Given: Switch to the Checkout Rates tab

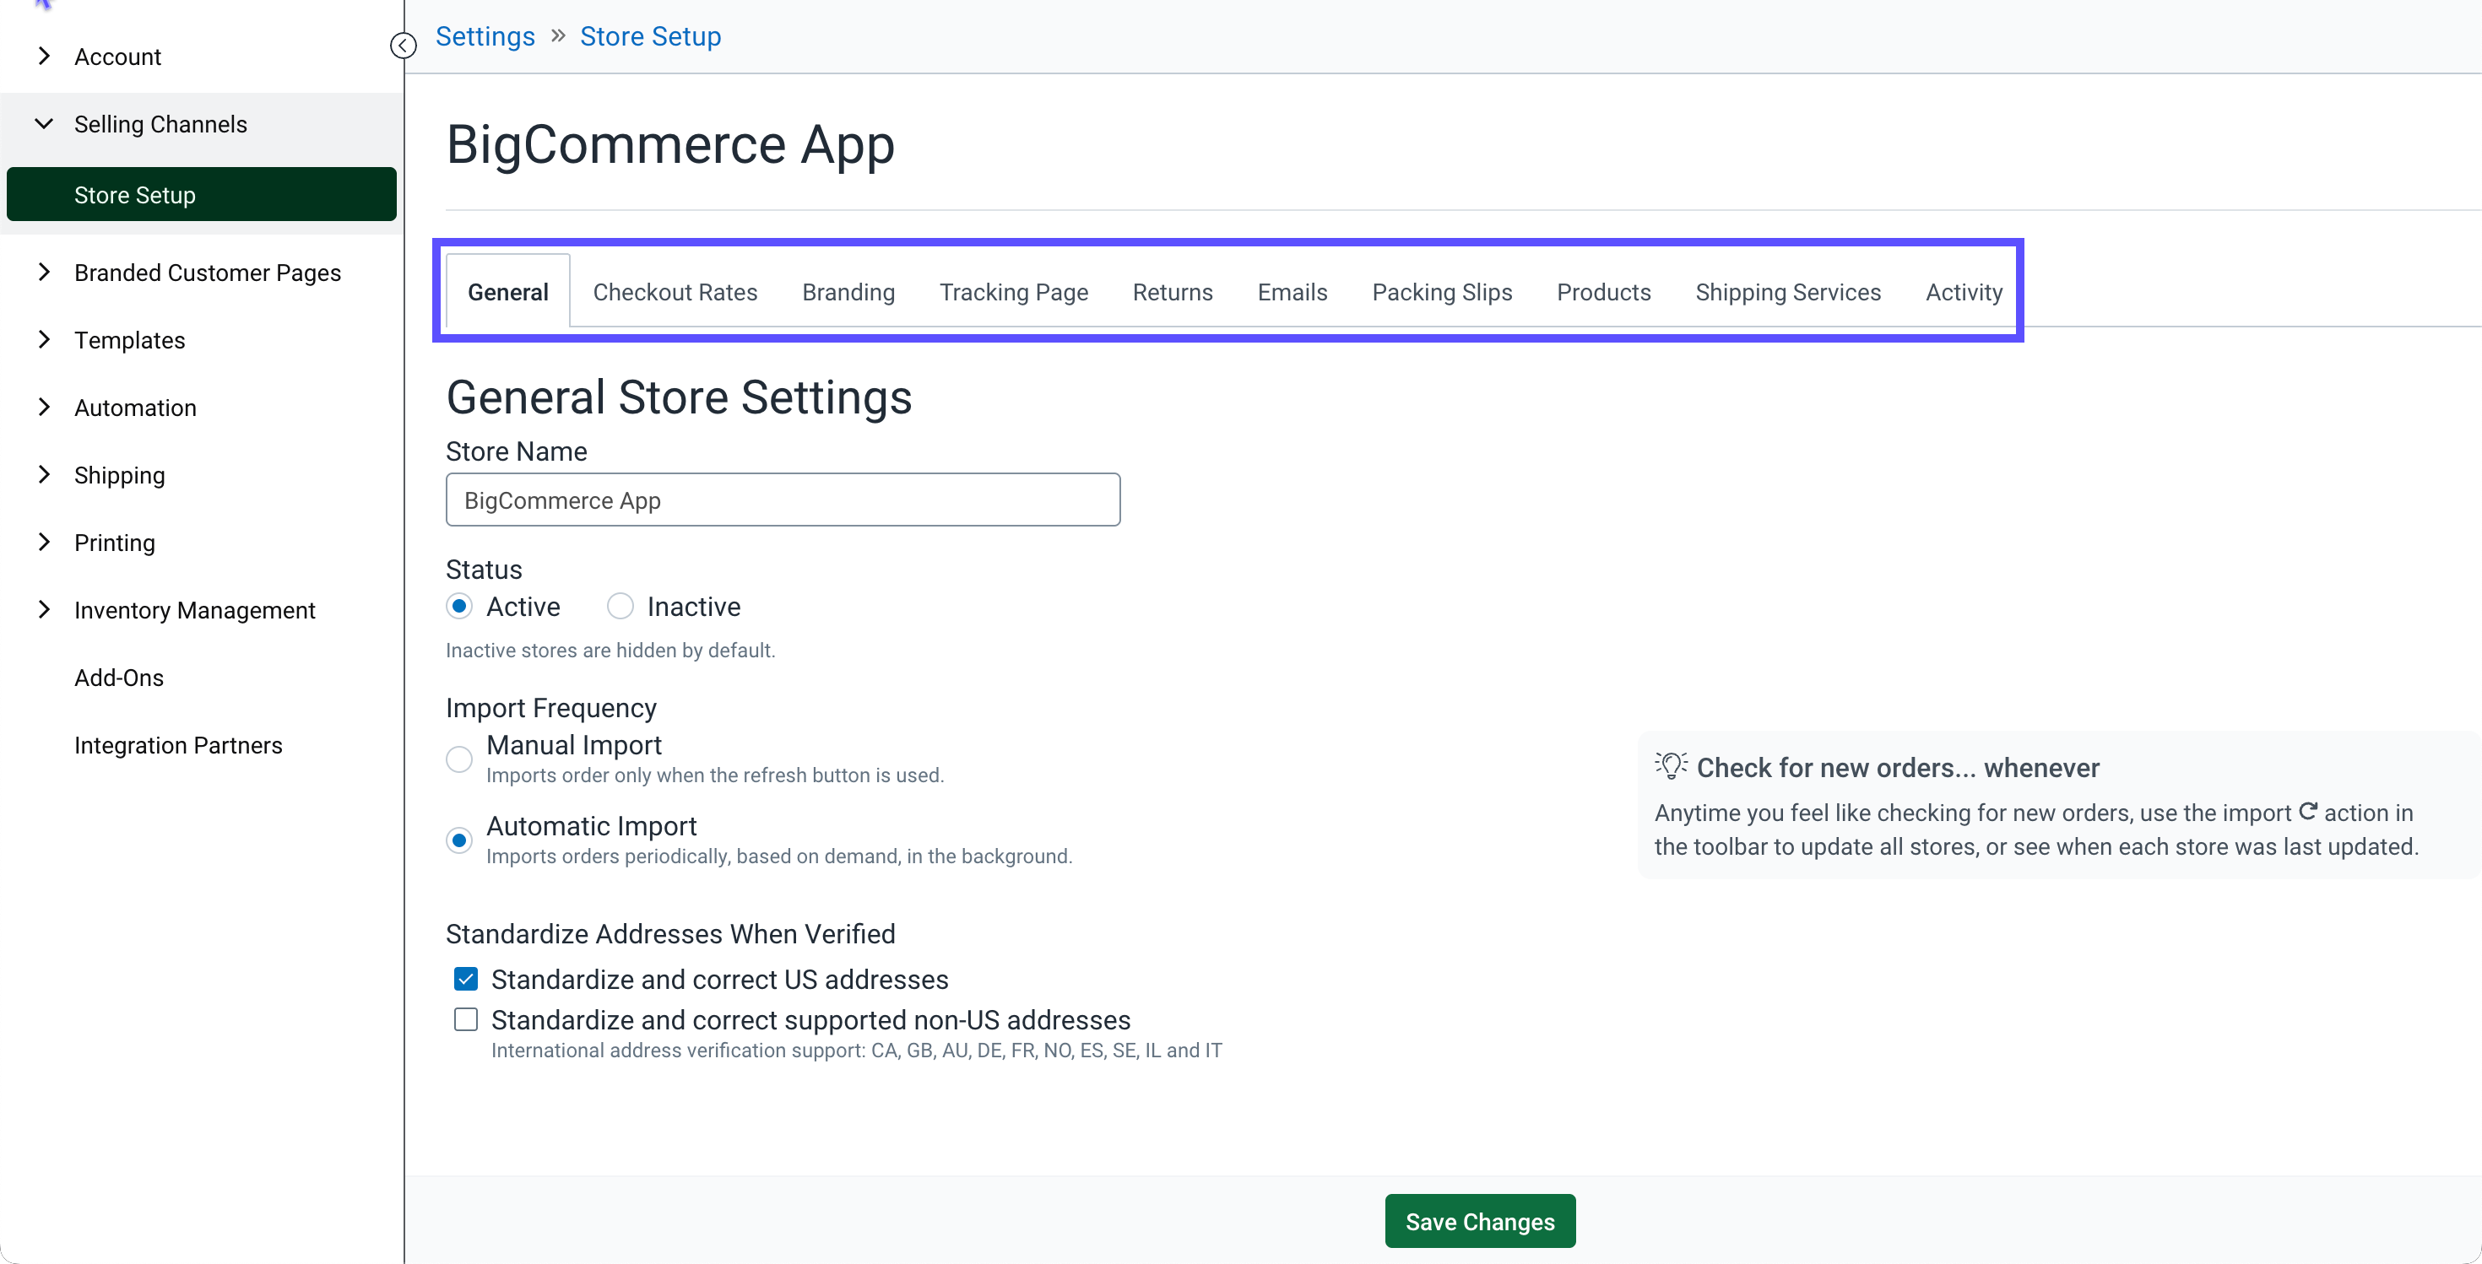Looking at the screenshot, I should click(675, 292).
